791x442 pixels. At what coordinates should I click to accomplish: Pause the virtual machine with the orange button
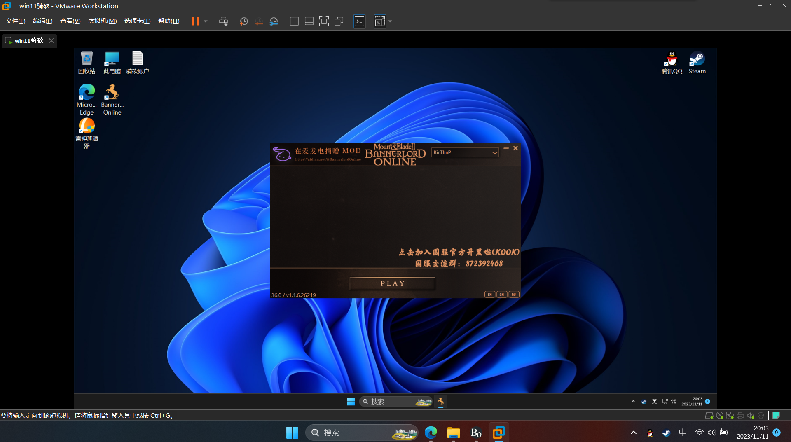coord(195,21)
